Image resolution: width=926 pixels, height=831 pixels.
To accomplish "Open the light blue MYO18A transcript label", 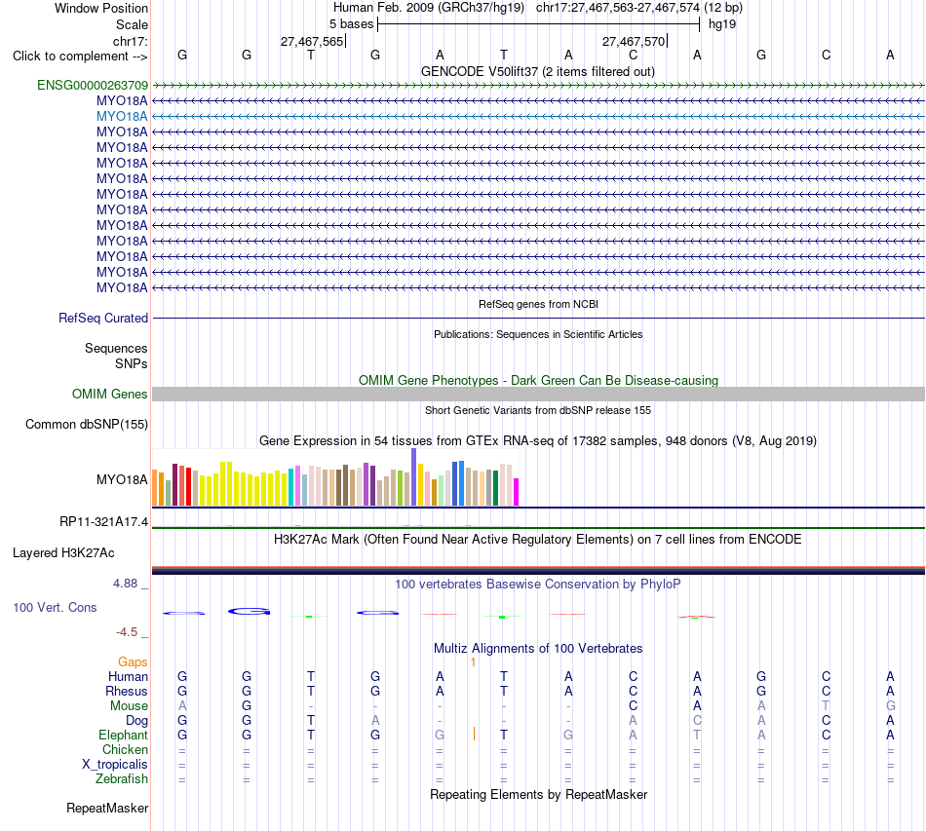I will (x=122, y=116).
